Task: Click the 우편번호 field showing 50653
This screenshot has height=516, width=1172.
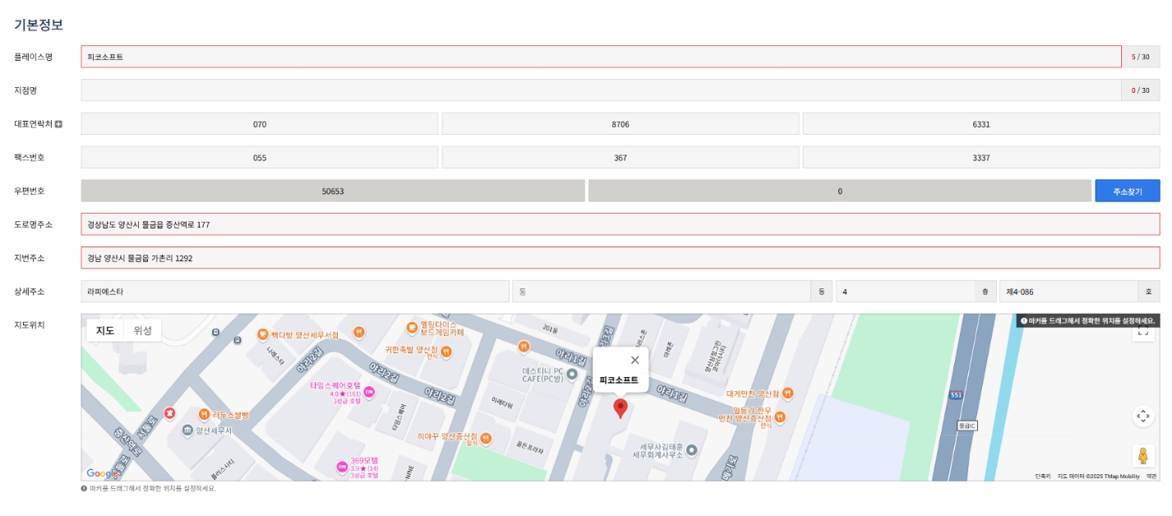Action: click(333, 191)
